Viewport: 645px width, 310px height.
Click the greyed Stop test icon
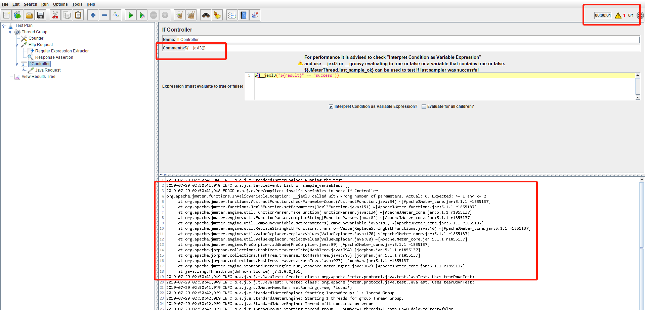[x=154, y=15]
